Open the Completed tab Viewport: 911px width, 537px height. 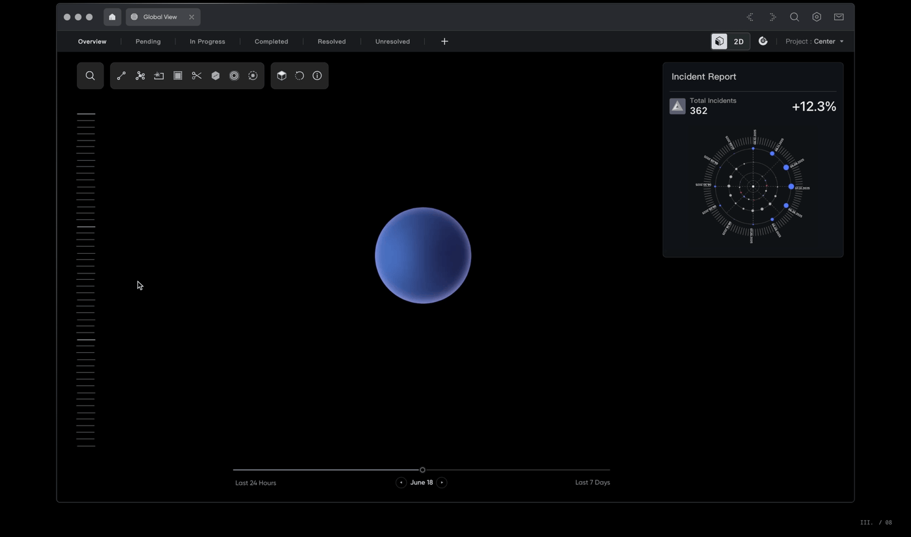(x=271, y=41)
